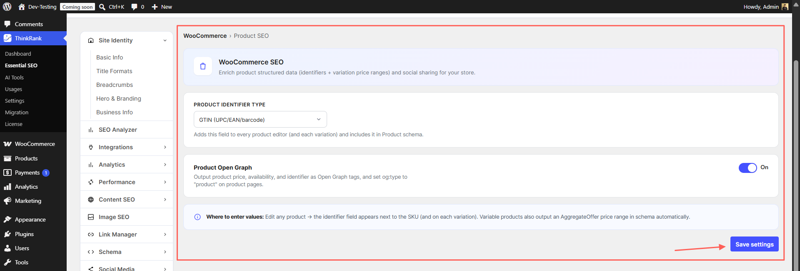Viewport: 800px width, 271px height.
Task: Click the Plugins plug icon
Action: [7, 234]
